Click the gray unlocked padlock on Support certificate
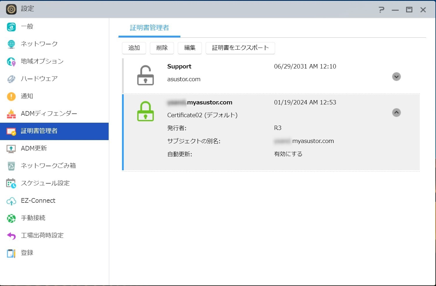436x286 pixels. point(145,75)
